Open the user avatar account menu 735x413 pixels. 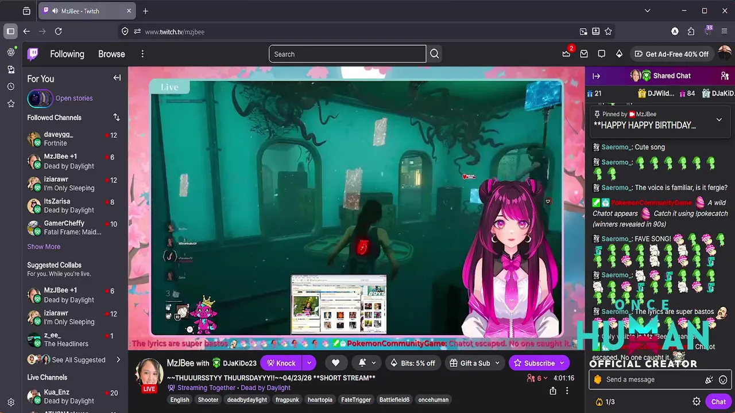point(724,54)
